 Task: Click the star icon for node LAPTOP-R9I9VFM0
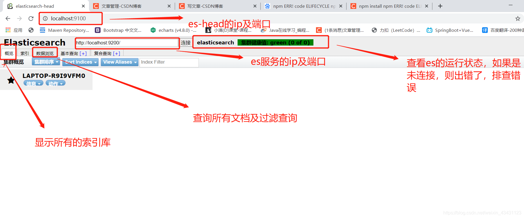point(11,80)
